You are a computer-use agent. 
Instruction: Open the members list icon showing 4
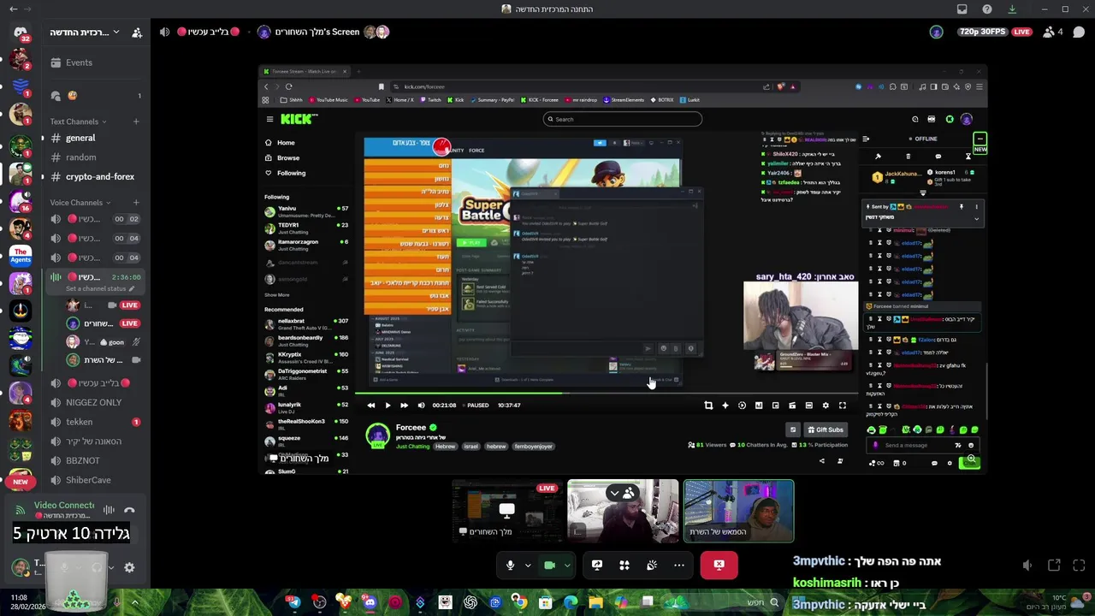pyautogui.click(x=1052, y=32)
